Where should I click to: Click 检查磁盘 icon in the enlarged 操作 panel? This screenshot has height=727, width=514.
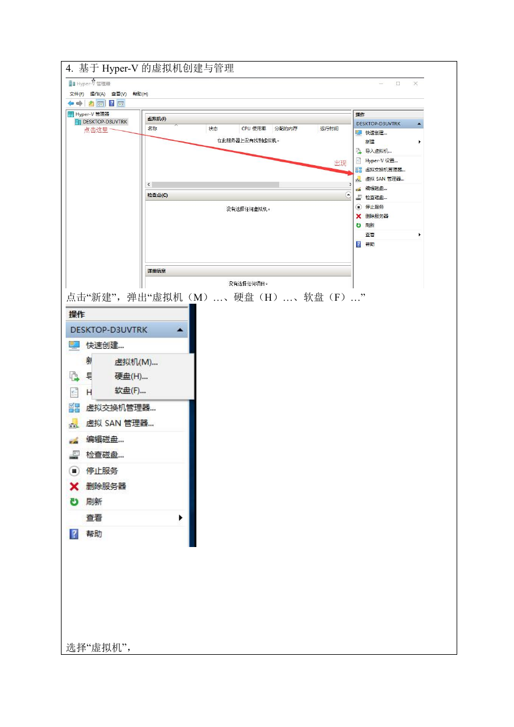click(x=74, y=455)
